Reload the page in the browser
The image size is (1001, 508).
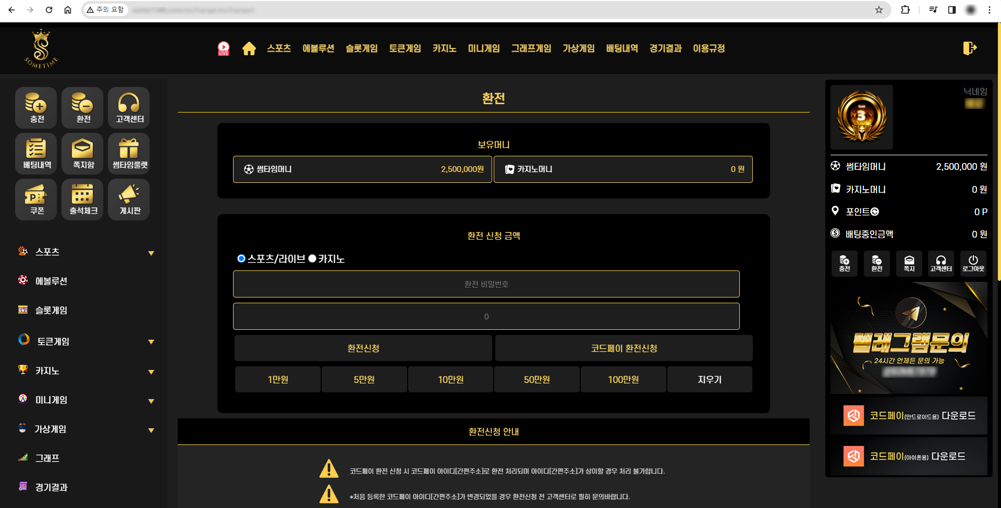[49, 10]
